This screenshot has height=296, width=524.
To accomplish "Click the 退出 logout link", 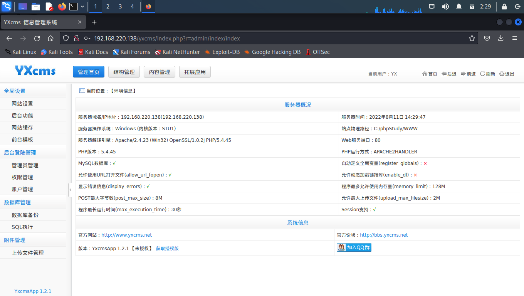I will [507, 74].
